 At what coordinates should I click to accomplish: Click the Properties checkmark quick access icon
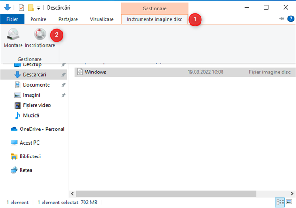pyautogui.click(x=21, y=8)
